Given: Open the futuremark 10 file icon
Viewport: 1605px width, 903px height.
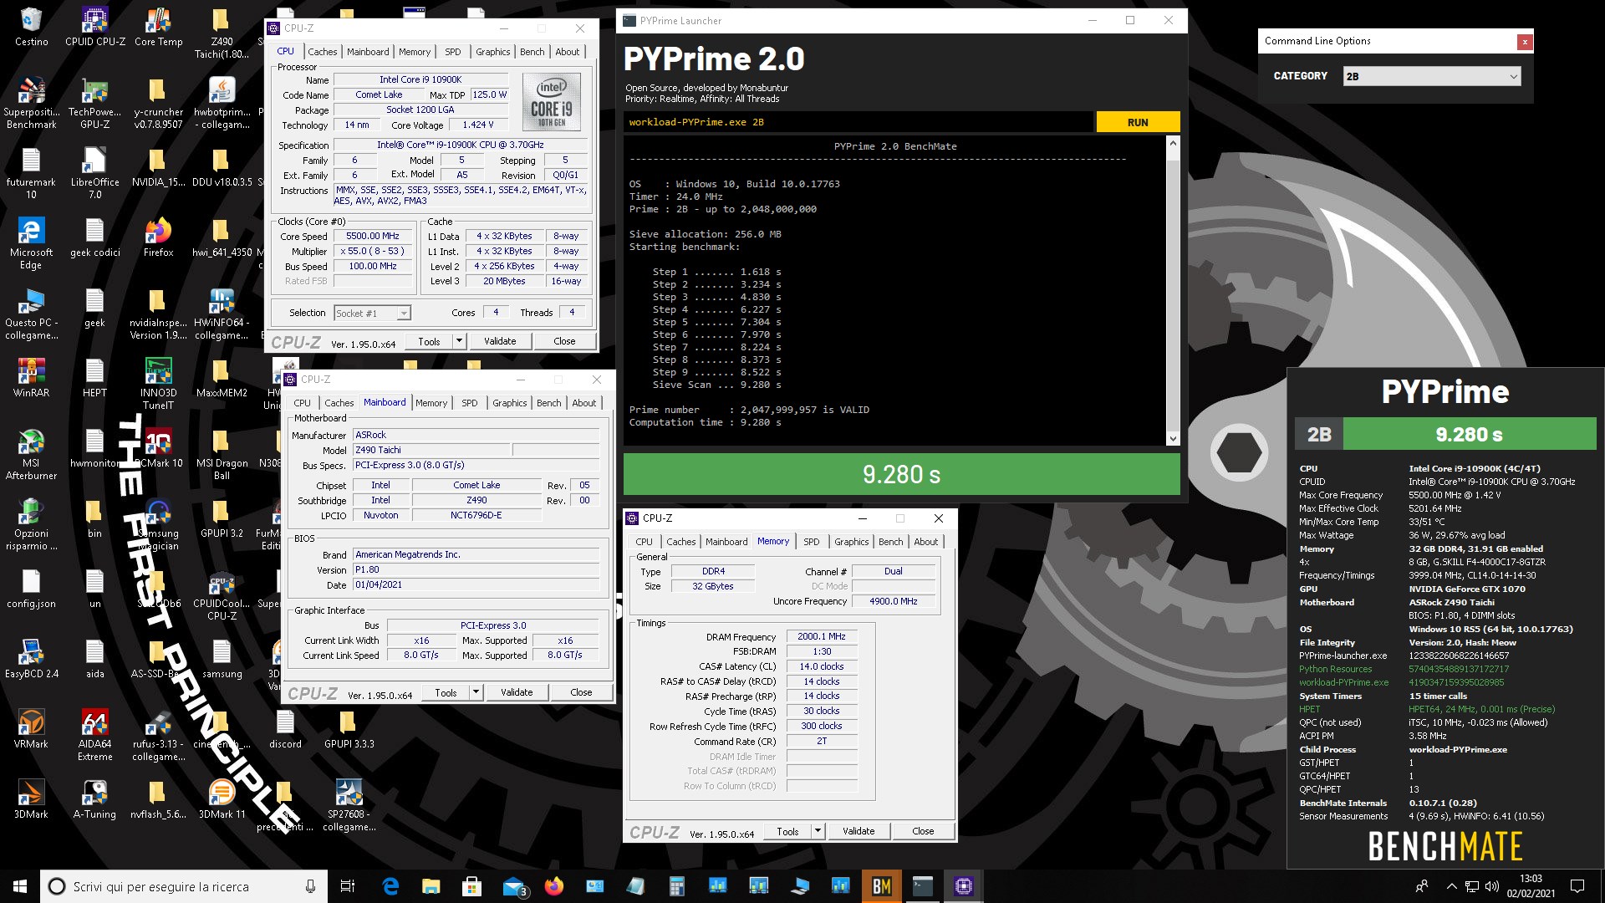Looking at the screenshot, I should coord(31,174).
